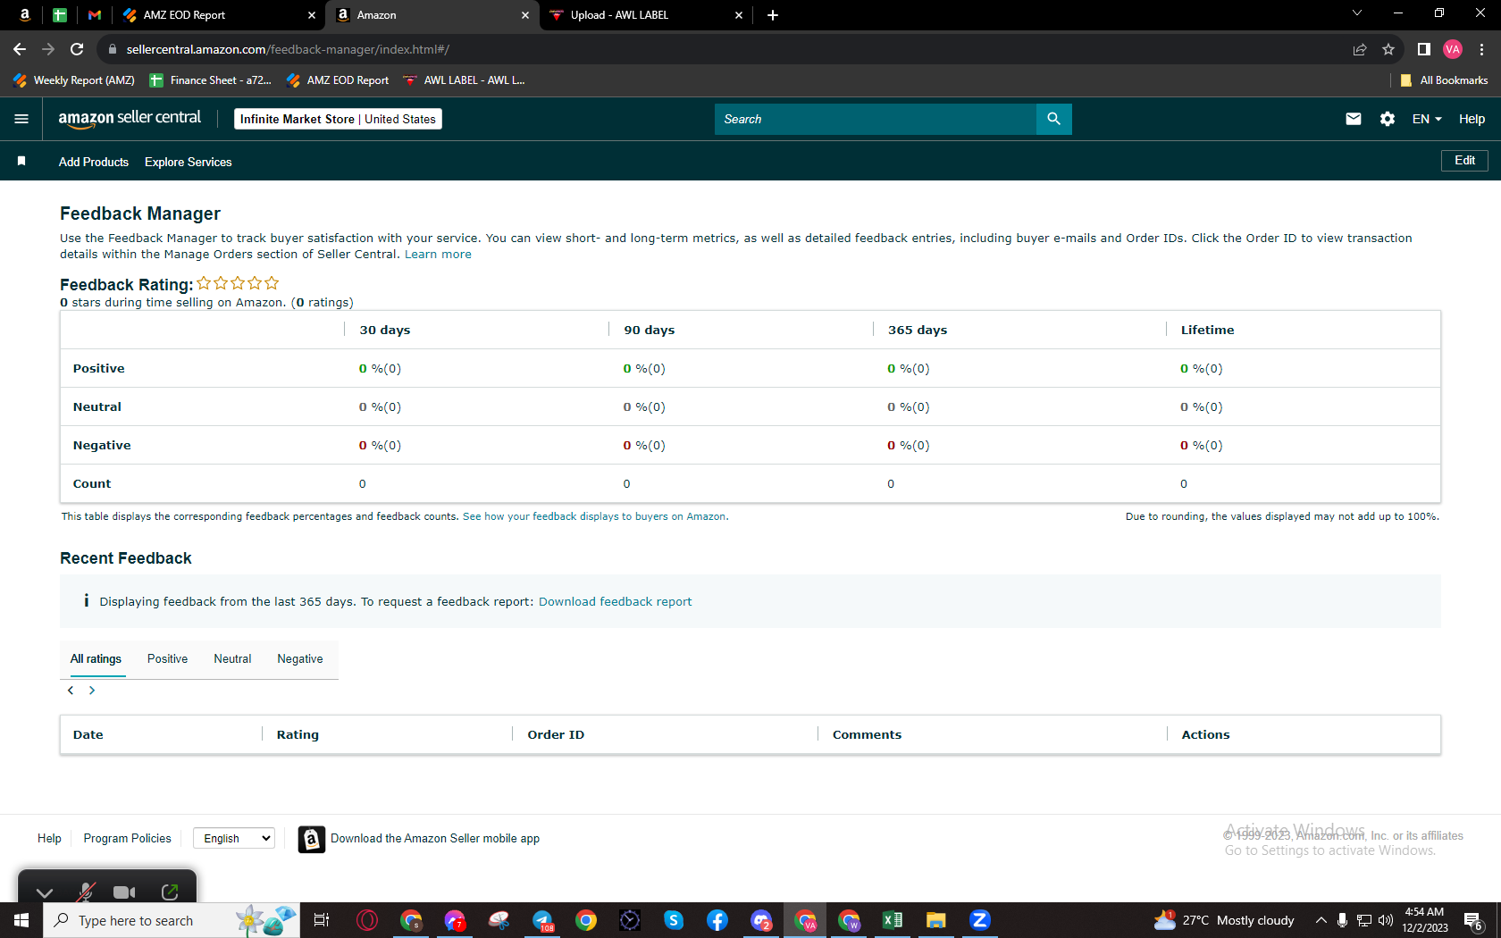
Task: Open the tab search dropdown arrow
Action: tap(1357, 13)
